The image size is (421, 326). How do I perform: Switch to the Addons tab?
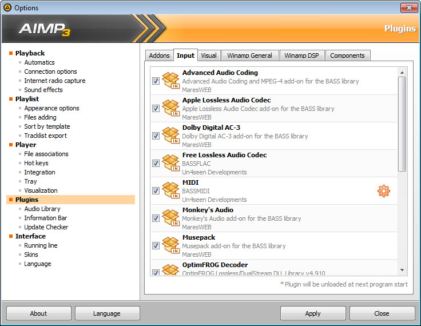tap(159, 55)
